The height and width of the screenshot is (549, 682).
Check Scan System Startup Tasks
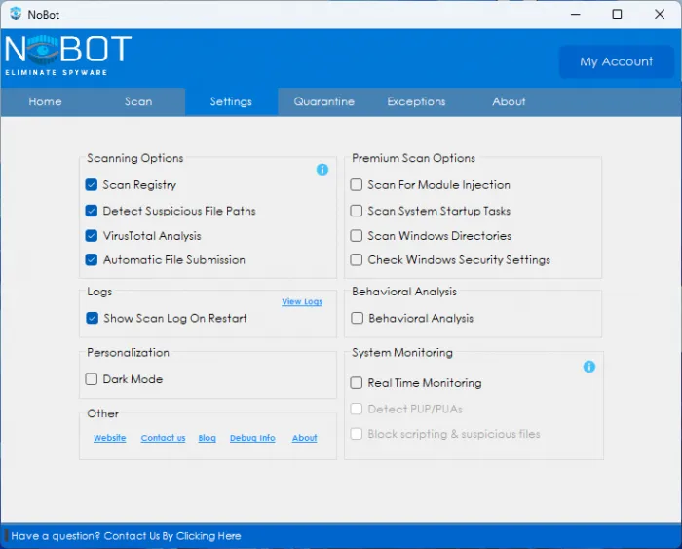(357, 211)
